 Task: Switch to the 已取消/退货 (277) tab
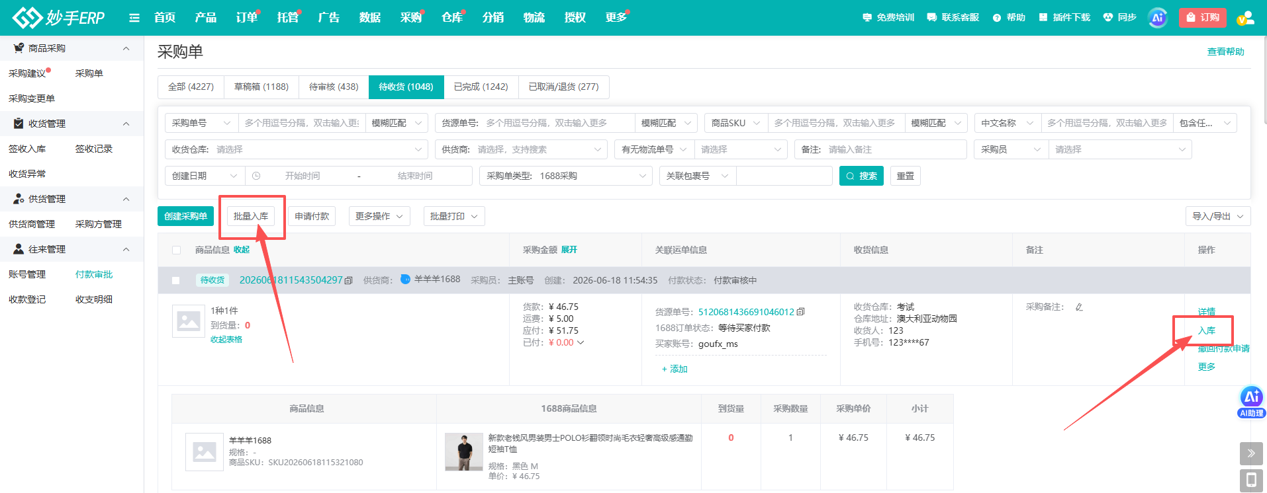(564, 87)
